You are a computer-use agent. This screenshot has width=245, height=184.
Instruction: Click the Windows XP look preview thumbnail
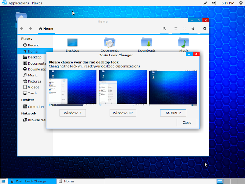pos(123,88)
